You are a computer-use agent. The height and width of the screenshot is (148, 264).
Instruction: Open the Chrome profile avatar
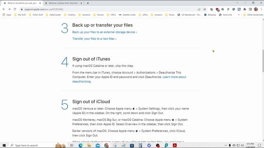256,9
